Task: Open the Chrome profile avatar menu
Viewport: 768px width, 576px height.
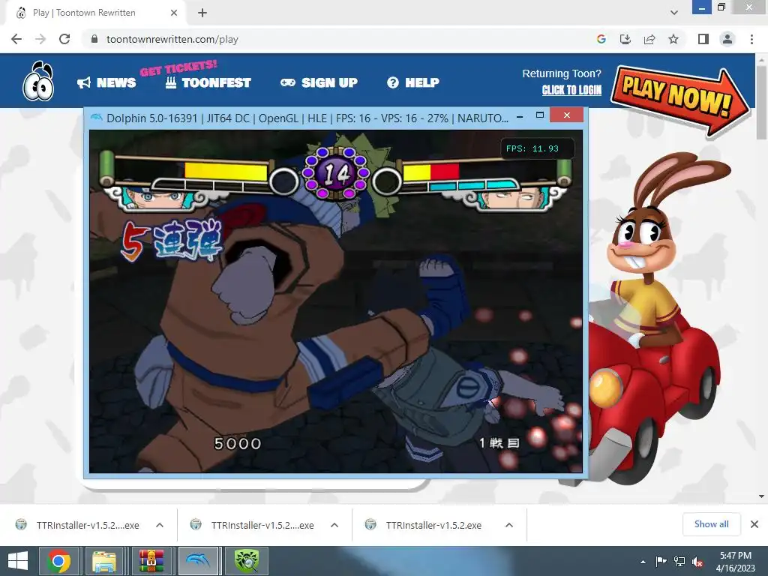Action: [x=727, y=39]
